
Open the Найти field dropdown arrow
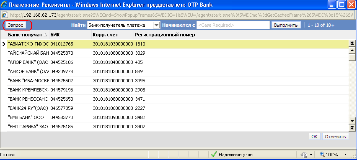tap(156, 25)
